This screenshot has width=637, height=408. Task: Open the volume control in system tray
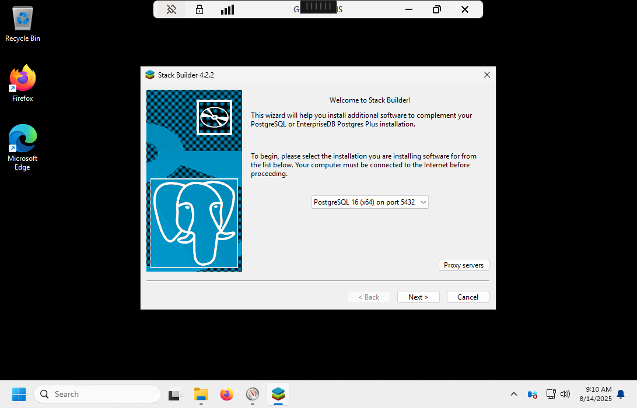pyautogui.click(x=565, y=395)
